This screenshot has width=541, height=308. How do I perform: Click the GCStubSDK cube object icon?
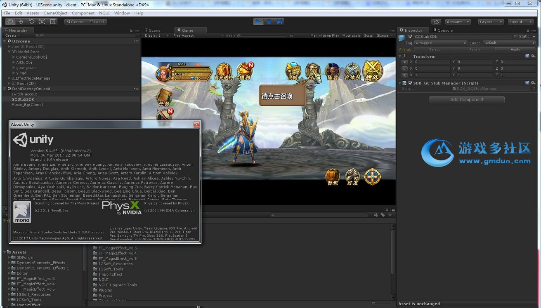point(402,38)
